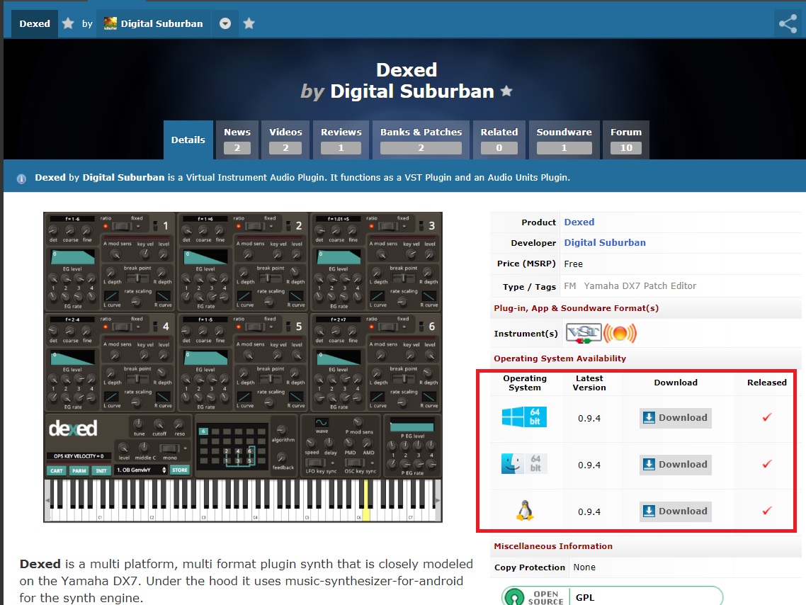
Task: Click the Digital Suburban developer logo icon
Action: [x=110, y=23]
